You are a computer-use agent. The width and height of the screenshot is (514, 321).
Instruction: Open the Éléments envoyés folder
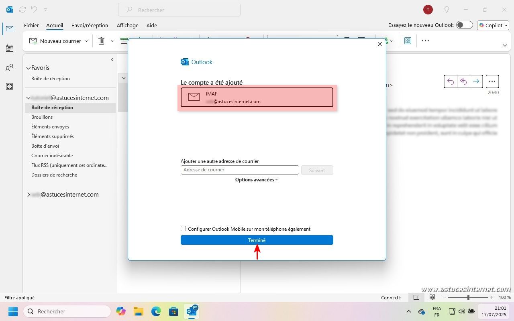pyautogui.click(x=50, y=127)
